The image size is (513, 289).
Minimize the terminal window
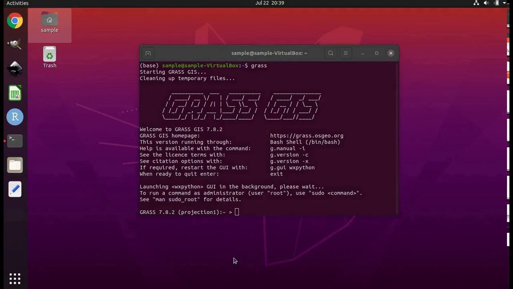[362, 53]
